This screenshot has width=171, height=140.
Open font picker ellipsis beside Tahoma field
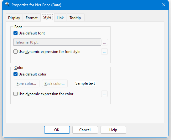(x=105, y=42)
